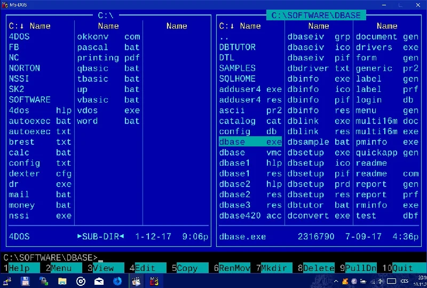Show hidden tray icons chevron
427x288 pixels.
336,282
